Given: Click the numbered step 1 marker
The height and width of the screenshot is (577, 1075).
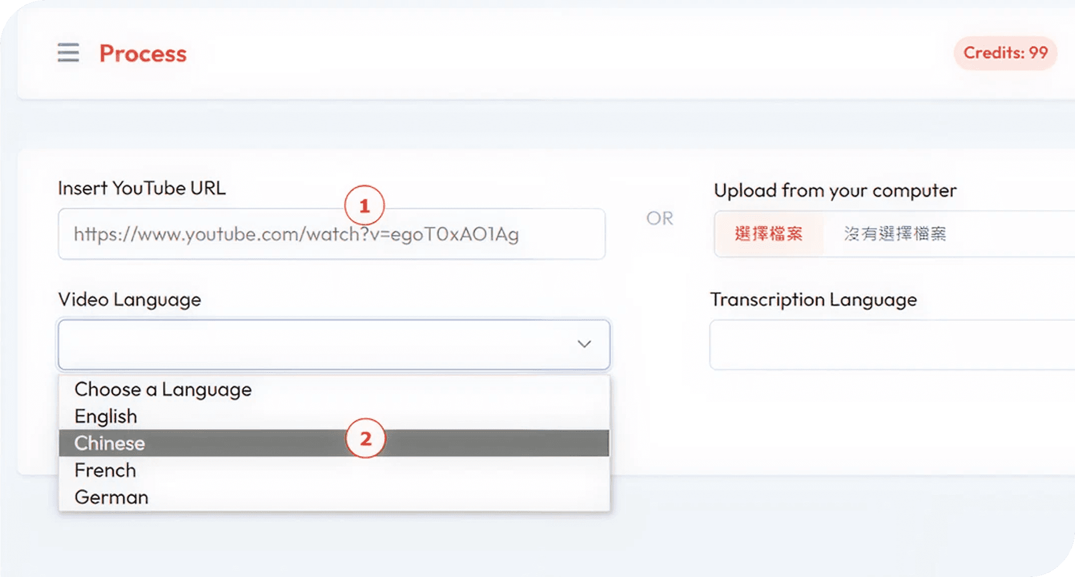Looking at the screenshot, I should tap(365, 205).
